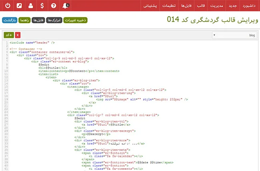The image size is (260, 171).
Task: Open the فایل‌ها (Files) menu in navbar
Action: point(186,6)
